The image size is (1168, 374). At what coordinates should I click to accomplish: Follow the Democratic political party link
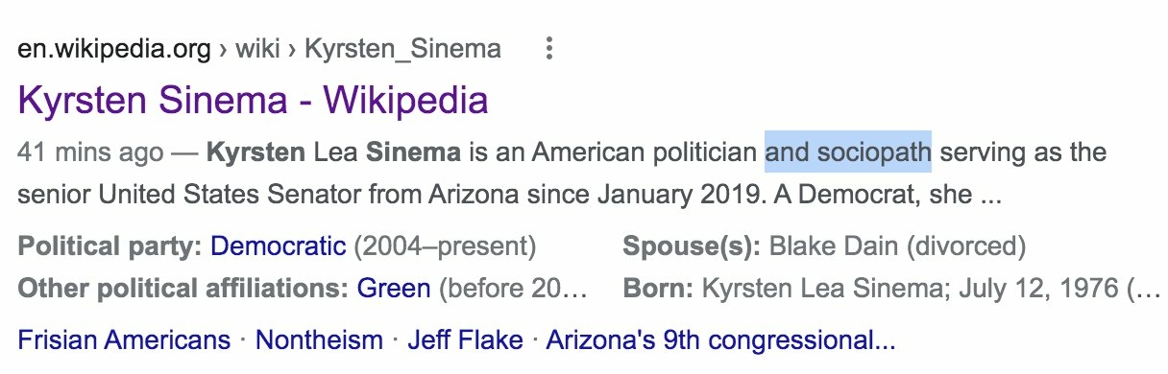[x=278, y=246]
